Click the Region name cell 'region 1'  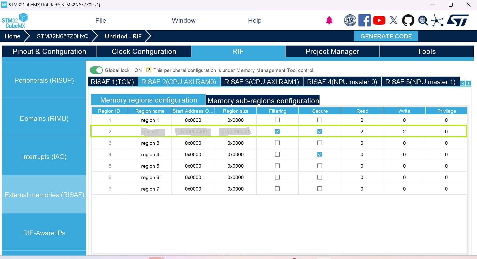[x=150, y=120]
